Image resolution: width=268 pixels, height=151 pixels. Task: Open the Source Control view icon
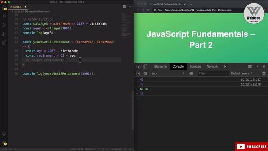tap(4, 25)
